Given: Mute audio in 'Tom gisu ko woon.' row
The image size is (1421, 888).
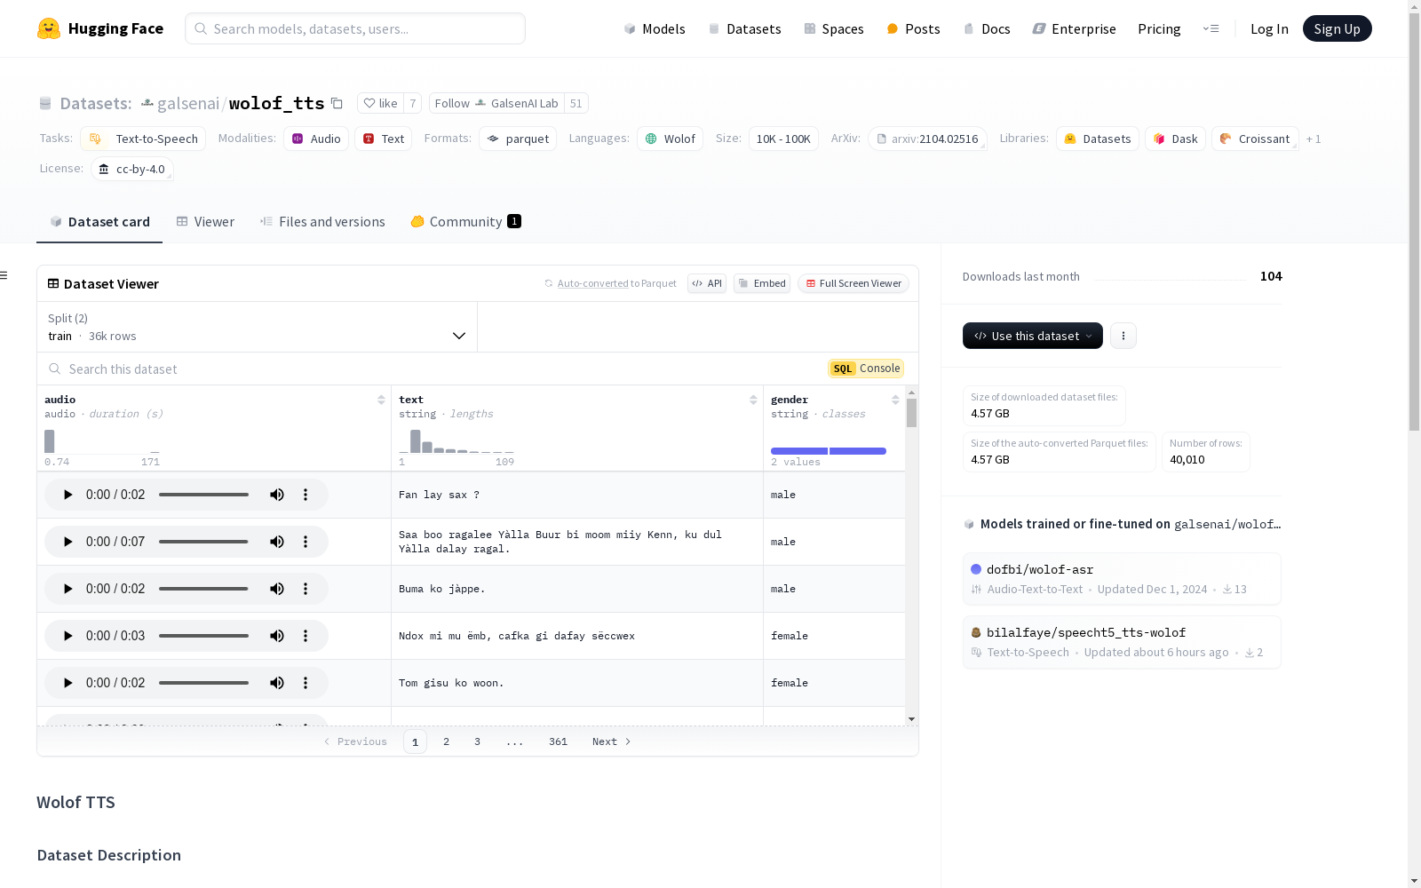Looking at the screenshot, I should click(x=277, y=683).
